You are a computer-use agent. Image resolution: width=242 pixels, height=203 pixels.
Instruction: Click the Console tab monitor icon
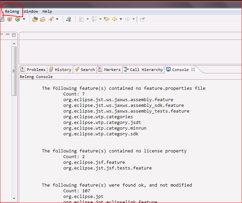click(x=168, y=69)
